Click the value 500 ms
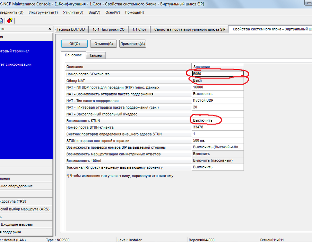 click(218, 141)
